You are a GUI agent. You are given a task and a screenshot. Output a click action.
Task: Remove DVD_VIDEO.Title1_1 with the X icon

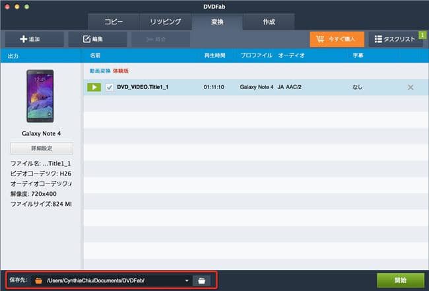pos(411,87)
